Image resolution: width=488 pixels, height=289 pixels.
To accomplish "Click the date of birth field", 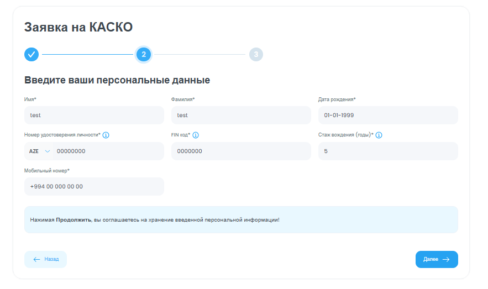I will [388, 115].
